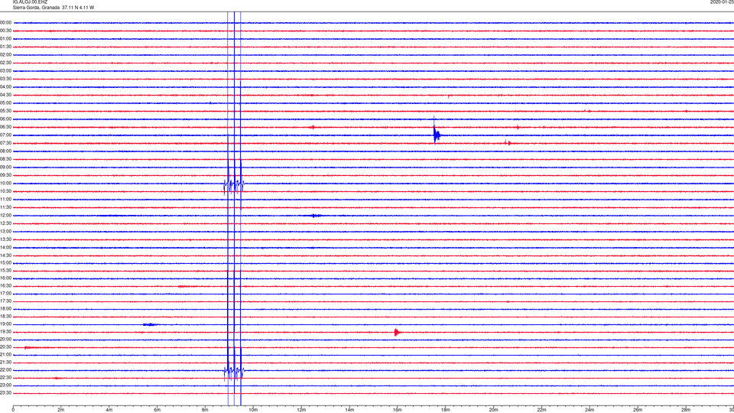The image size is (734, 413).
Task: Select the small red event on the 20:30 trace
Action: point(31,347)
